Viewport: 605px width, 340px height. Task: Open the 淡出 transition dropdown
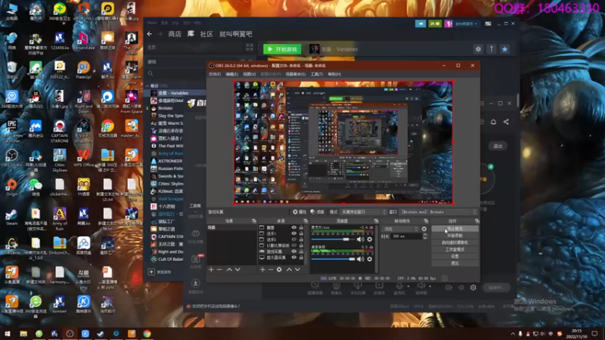[400, 229]
